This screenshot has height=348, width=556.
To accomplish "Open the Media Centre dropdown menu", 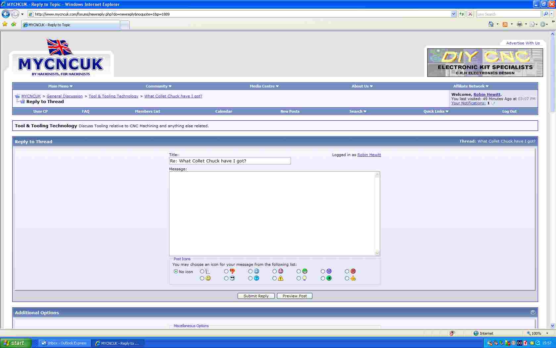I will [x=264, y=86].
